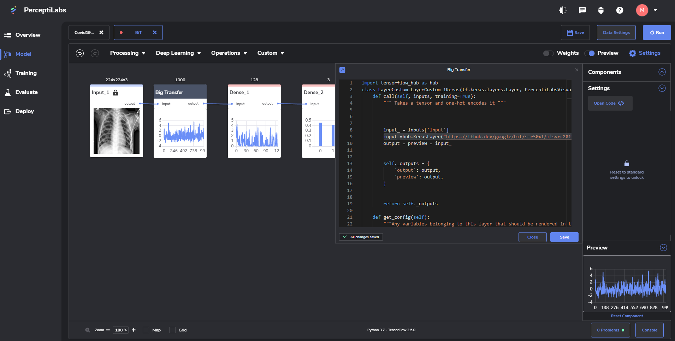This screenshot has width=675, height=341.
Task: Click the Reset Component link
Action: pos(627,316)
